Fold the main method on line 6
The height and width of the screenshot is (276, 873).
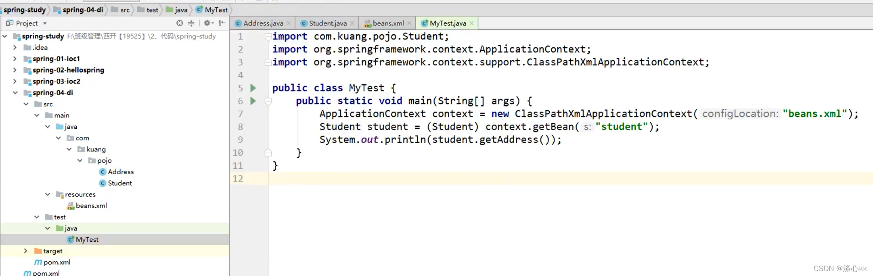pyautogui.click(x=268, y=101)
